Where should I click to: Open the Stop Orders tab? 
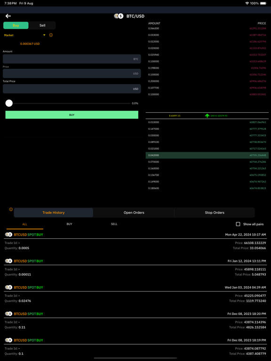coord(215,212)
